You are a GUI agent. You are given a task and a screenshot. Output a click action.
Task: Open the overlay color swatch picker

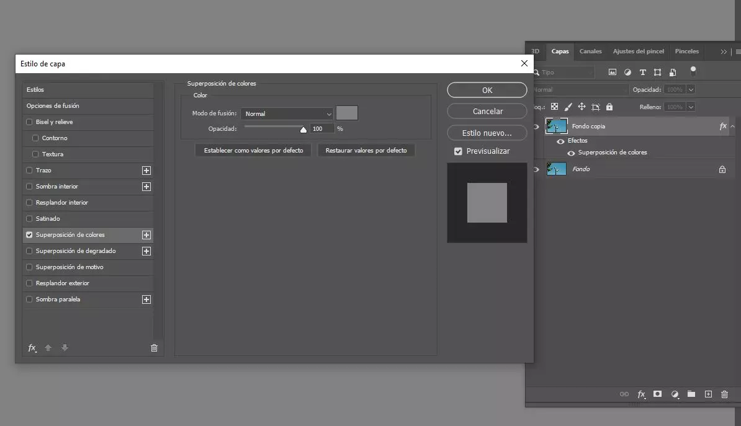tap(347, 113)
